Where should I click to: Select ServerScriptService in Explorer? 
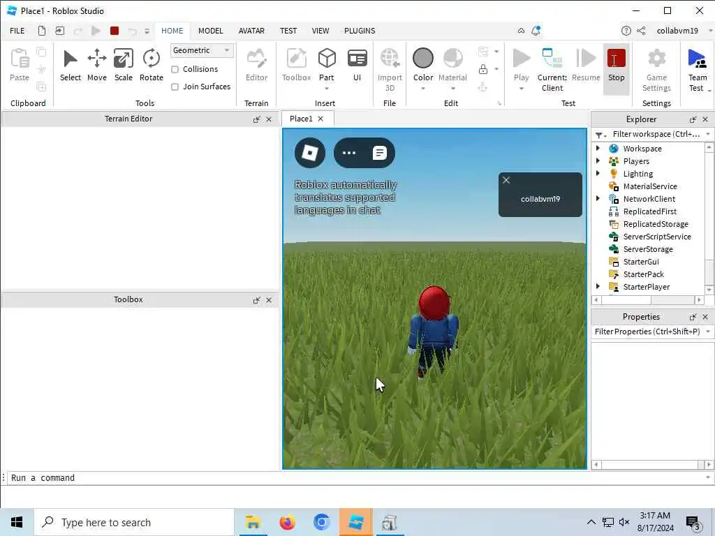(657, 236)
